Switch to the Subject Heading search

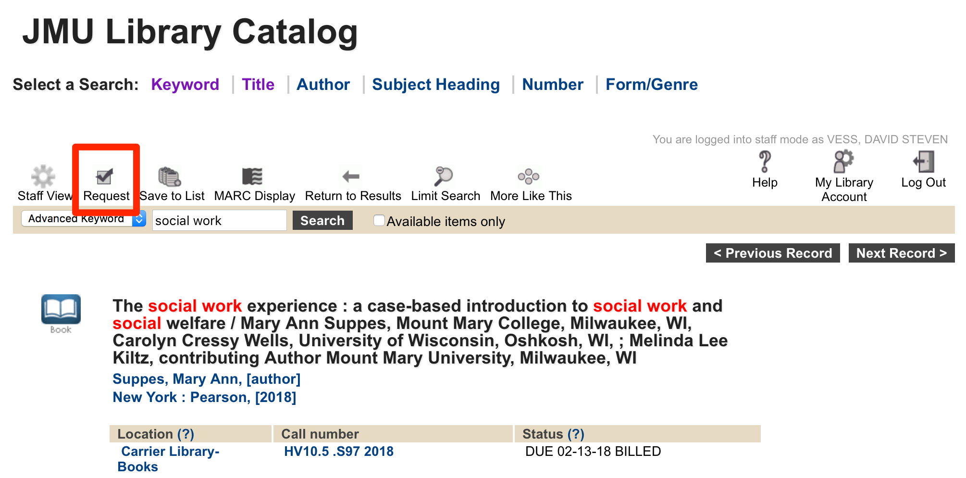[x=436, y=85]
